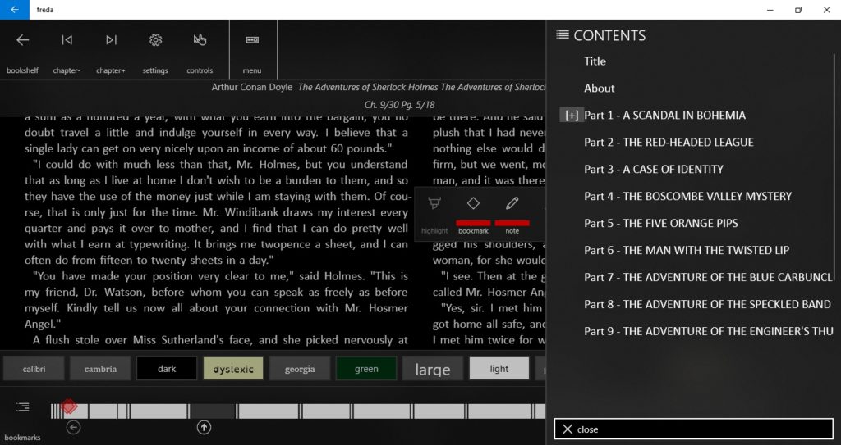
Task: Click the circled left arrow below progress bar
Action: pyautogui.click(x=73, y=427)
